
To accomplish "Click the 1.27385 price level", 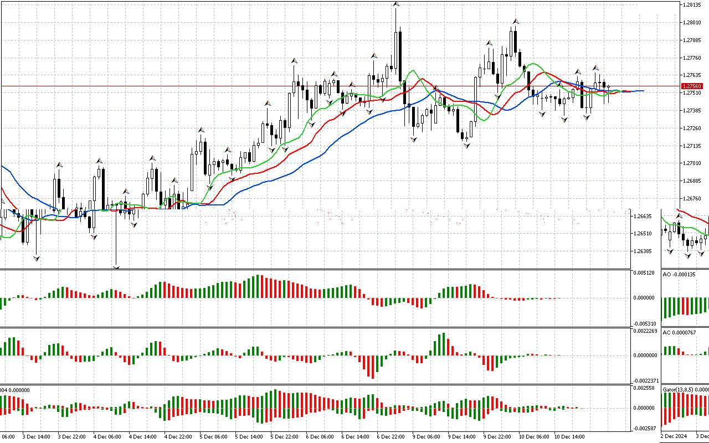I will tap(692, 111).
